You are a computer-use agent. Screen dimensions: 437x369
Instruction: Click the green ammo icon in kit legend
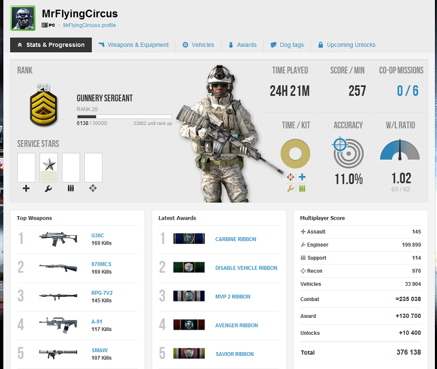302,189
